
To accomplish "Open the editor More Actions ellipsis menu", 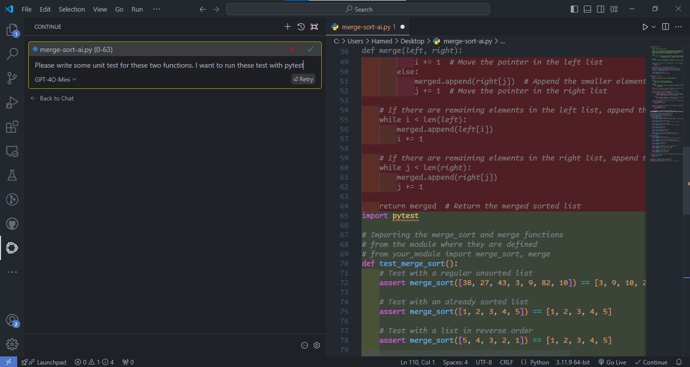I will tap(678, 27).
